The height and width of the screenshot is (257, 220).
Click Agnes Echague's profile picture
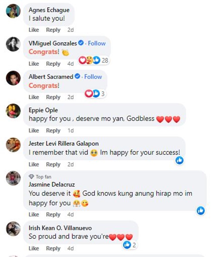click(x=13, y=11)
